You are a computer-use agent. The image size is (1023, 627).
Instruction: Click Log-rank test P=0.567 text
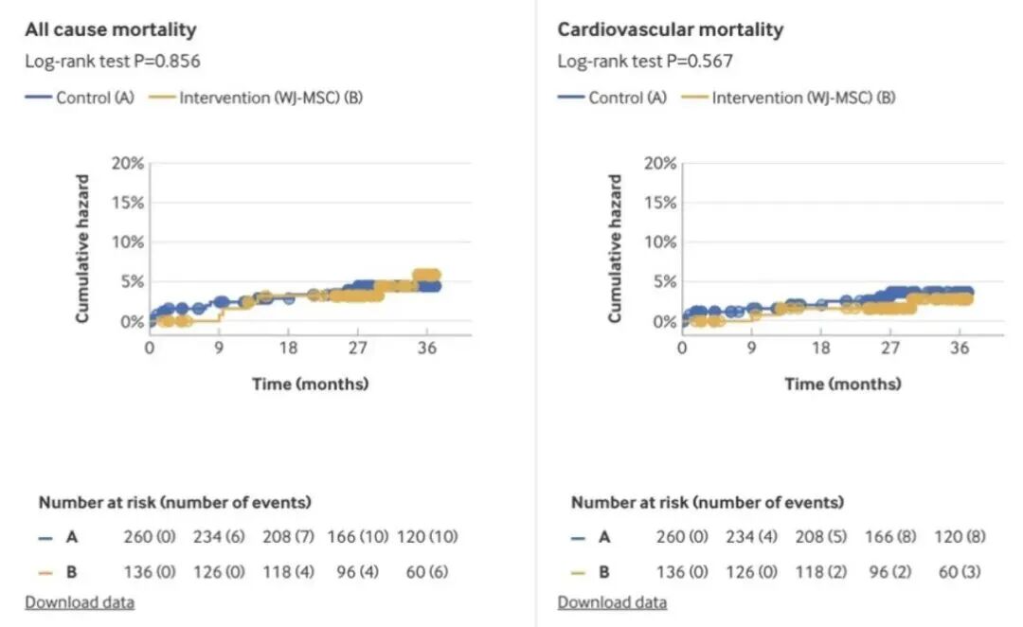pos(645,62)
